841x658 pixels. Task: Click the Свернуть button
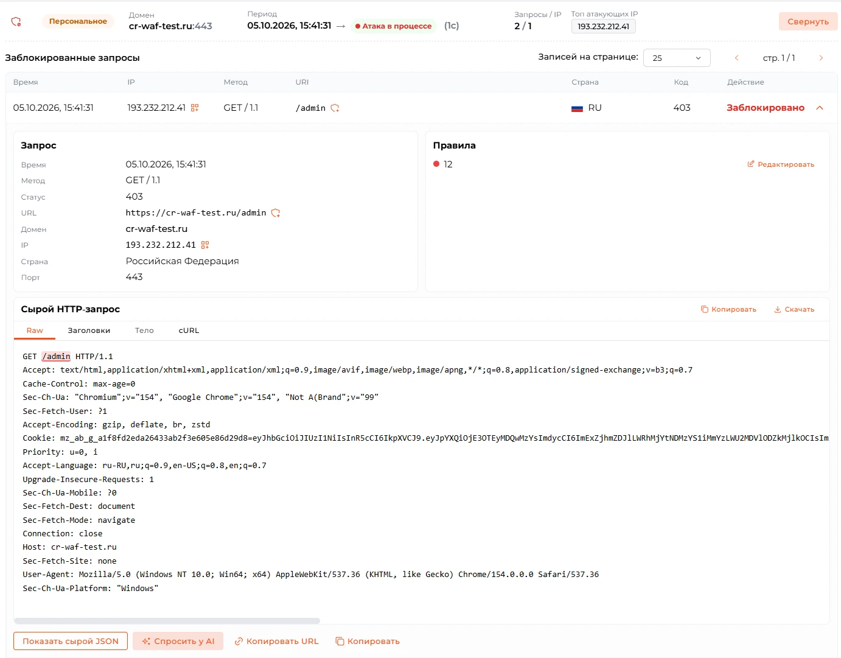(x=808, y=21)
